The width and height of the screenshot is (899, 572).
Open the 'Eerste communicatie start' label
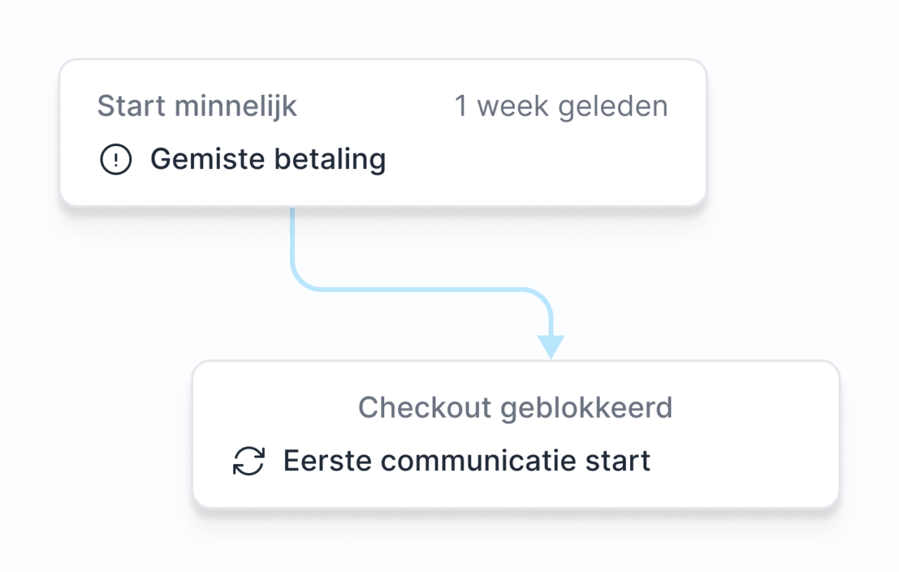tap(466, 461)
